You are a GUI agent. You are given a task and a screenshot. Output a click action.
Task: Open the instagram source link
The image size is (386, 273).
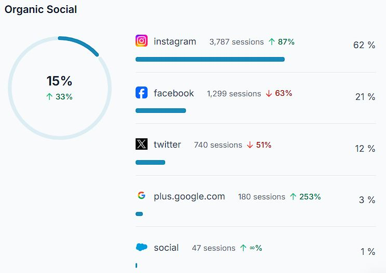click(x=175, y=41)
